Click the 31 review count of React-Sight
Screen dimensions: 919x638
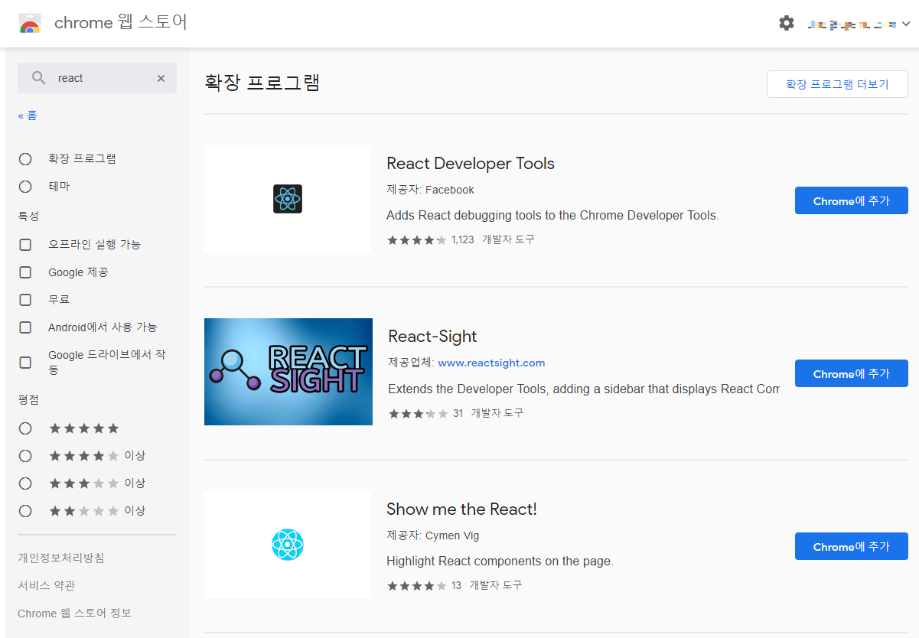pyautogui.click(x=458, y=413)
